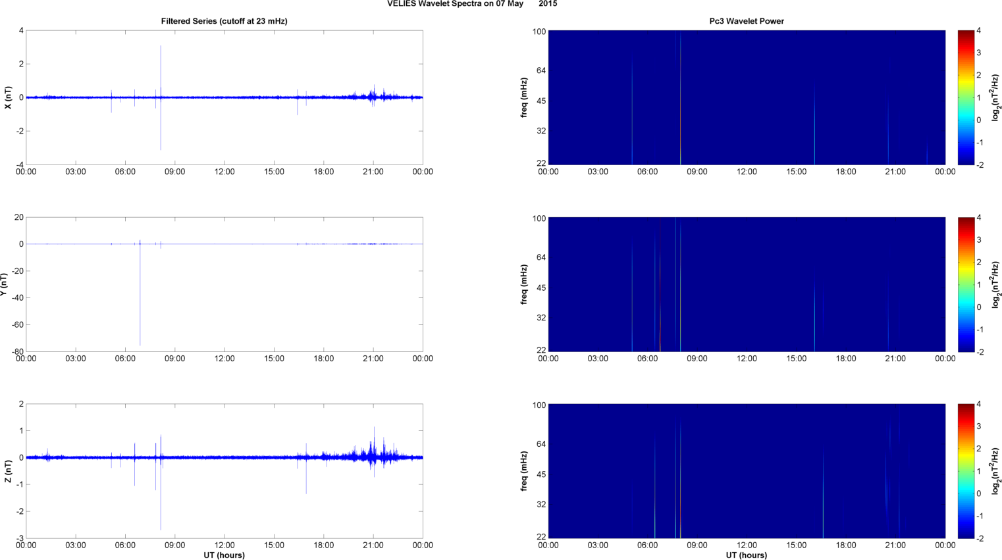Click the '0' tick on the middle colorbar
This screenshot has width=1002, height=560.
[979, 307]
